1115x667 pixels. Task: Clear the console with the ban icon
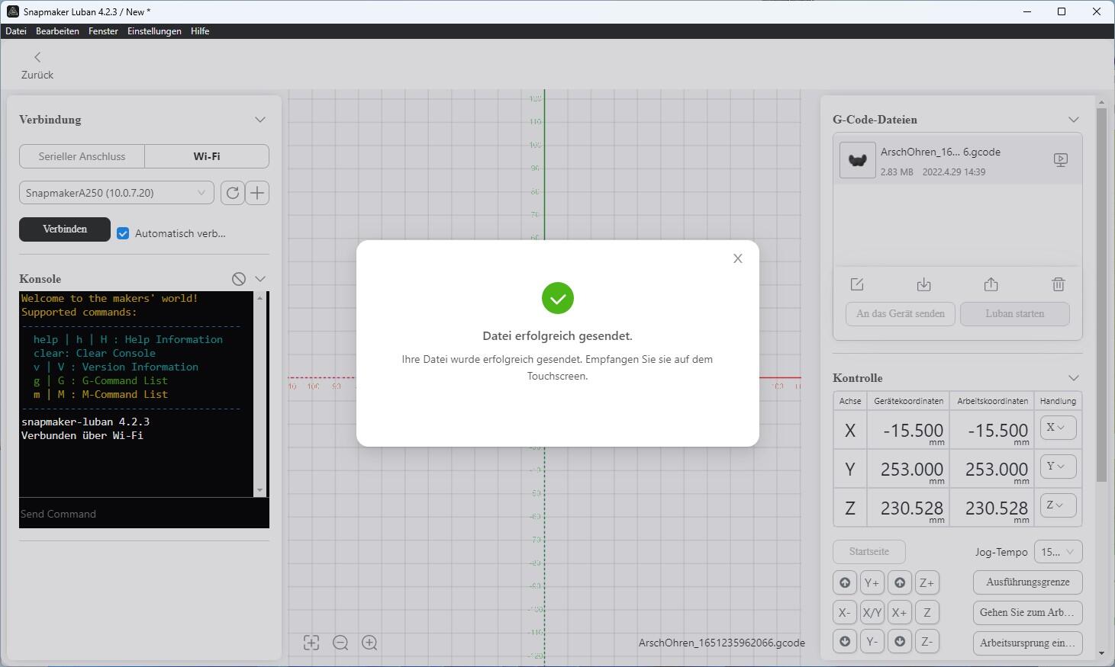(x=239, y=279)
